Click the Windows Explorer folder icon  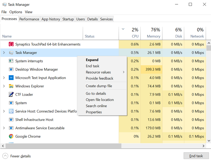(11, 86)
